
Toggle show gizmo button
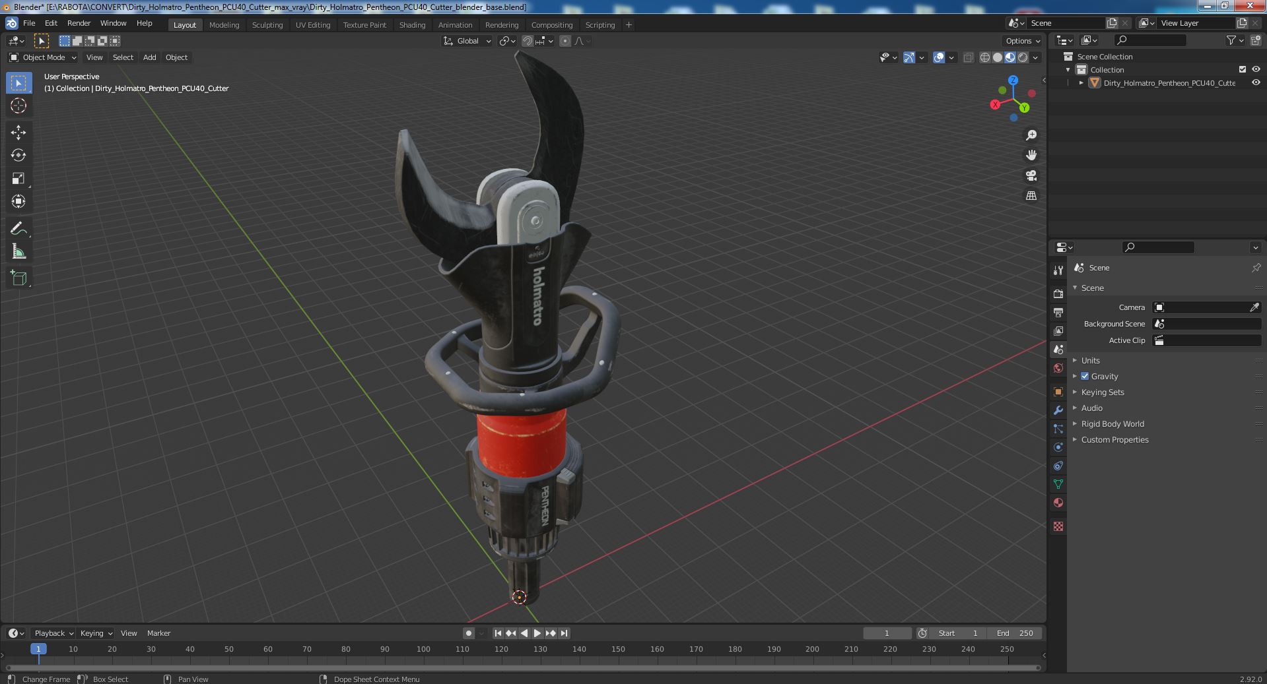(909, 57)
